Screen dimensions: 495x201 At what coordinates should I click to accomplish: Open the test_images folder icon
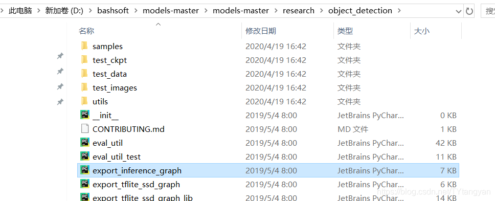point(84,87)
